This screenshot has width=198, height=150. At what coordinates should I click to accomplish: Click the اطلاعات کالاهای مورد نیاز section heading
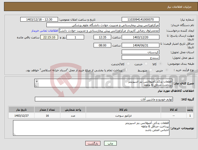coord(176,91)
